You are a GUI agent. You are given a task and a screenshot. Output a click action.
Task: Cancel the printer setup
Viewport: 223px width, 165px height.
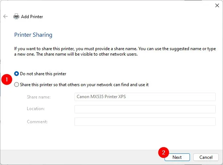tap(206, 157)
